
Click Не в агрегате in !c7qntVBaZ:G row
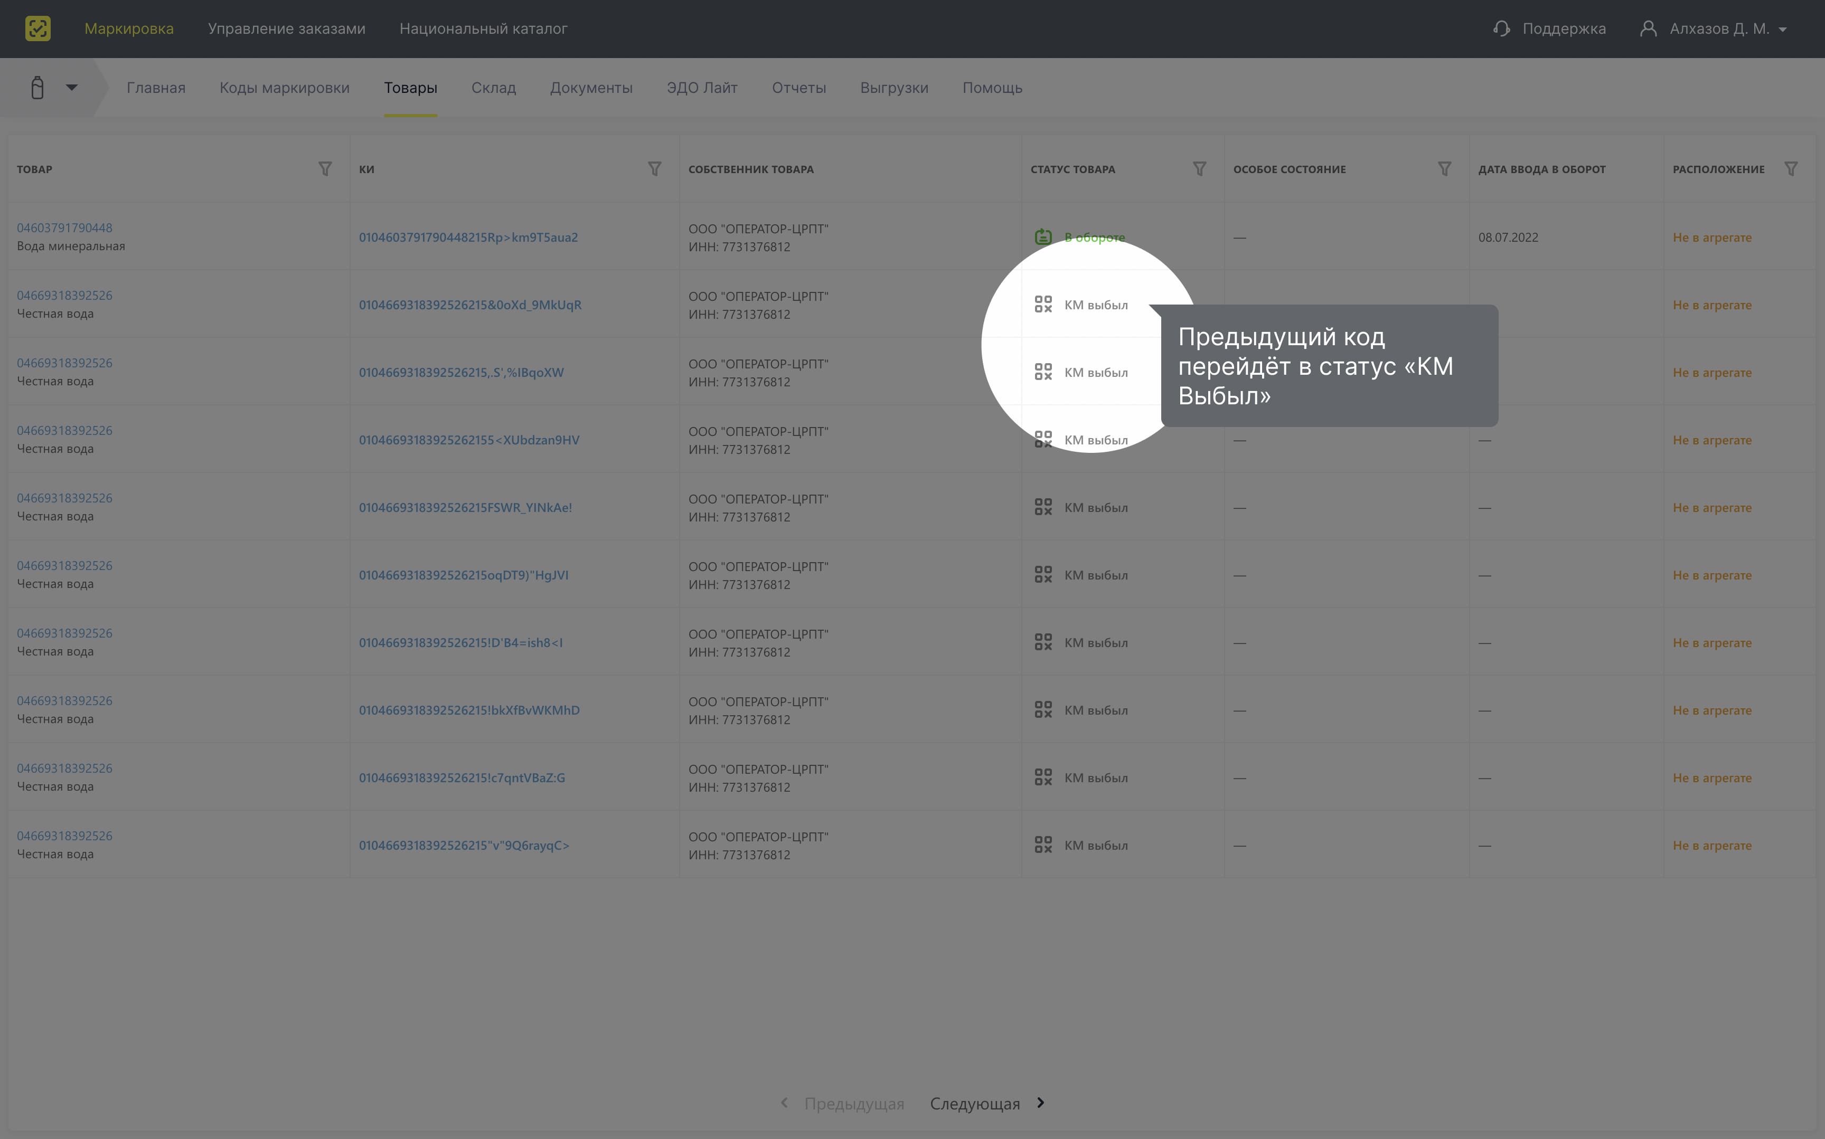(x=1712, y=778)
